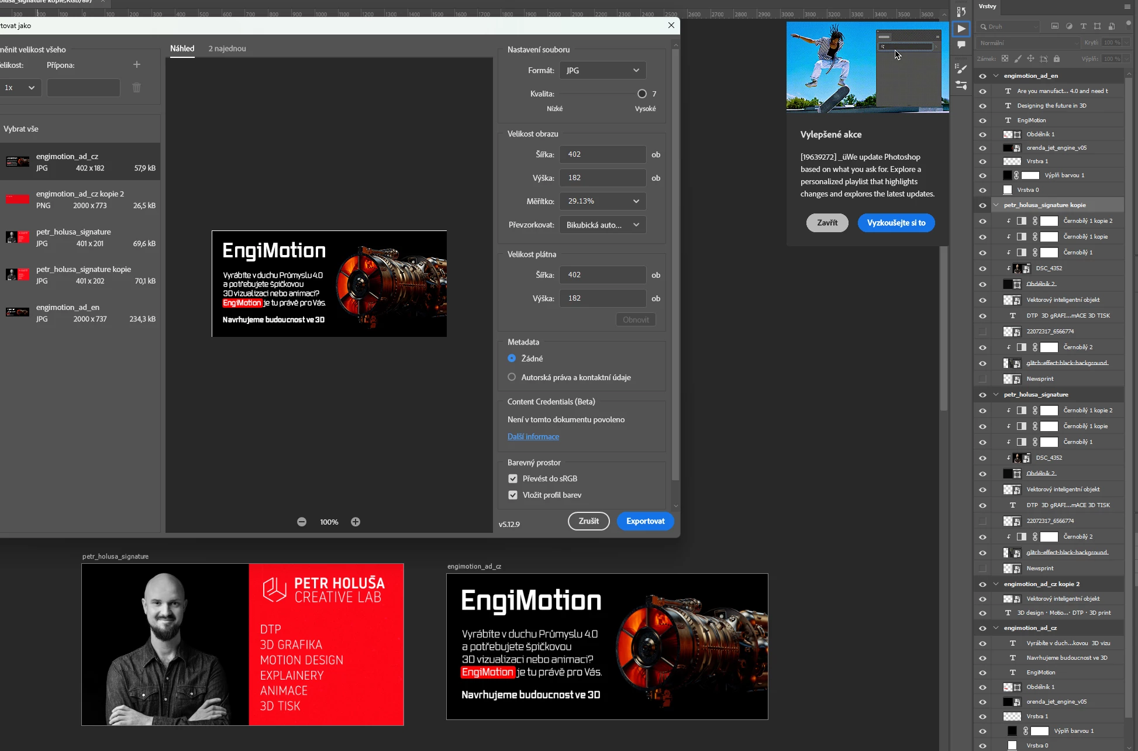Click the skateboarder thumbnail in Vylepšené akce popup
The image size is (1138, 751).
867,67
